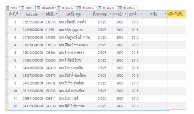Viewport: 194px width, 114px height.
Task: Select row 12 using its record selector
Action: click(x=7, y=106)
